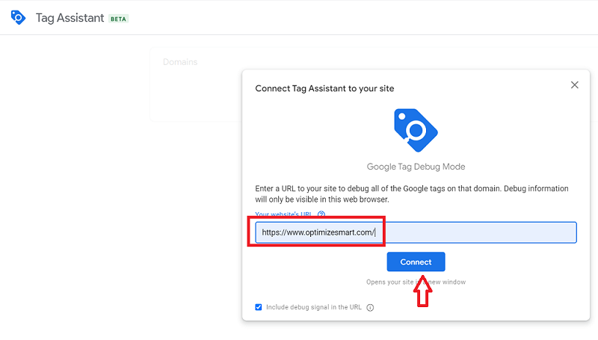Click the Domains heading in background card

180,62
